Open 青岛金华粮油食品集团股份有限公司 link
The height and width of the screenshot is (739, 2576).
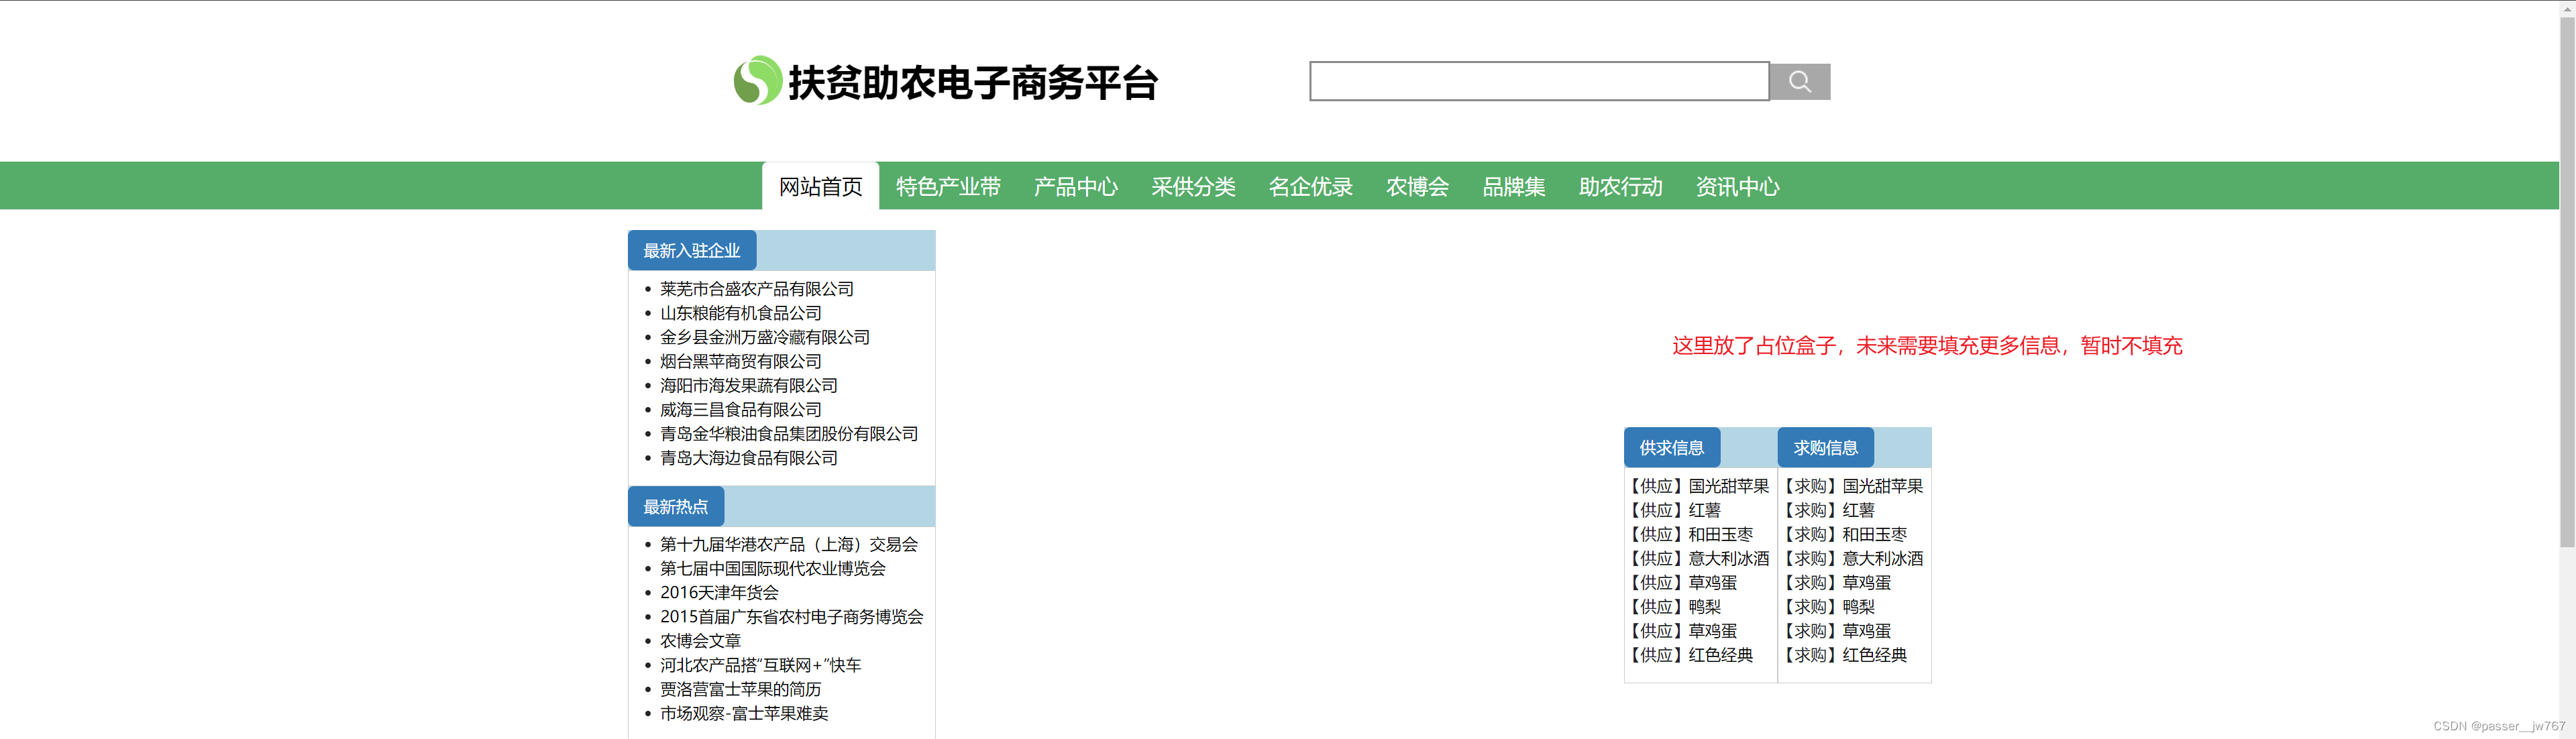point(789,433)
